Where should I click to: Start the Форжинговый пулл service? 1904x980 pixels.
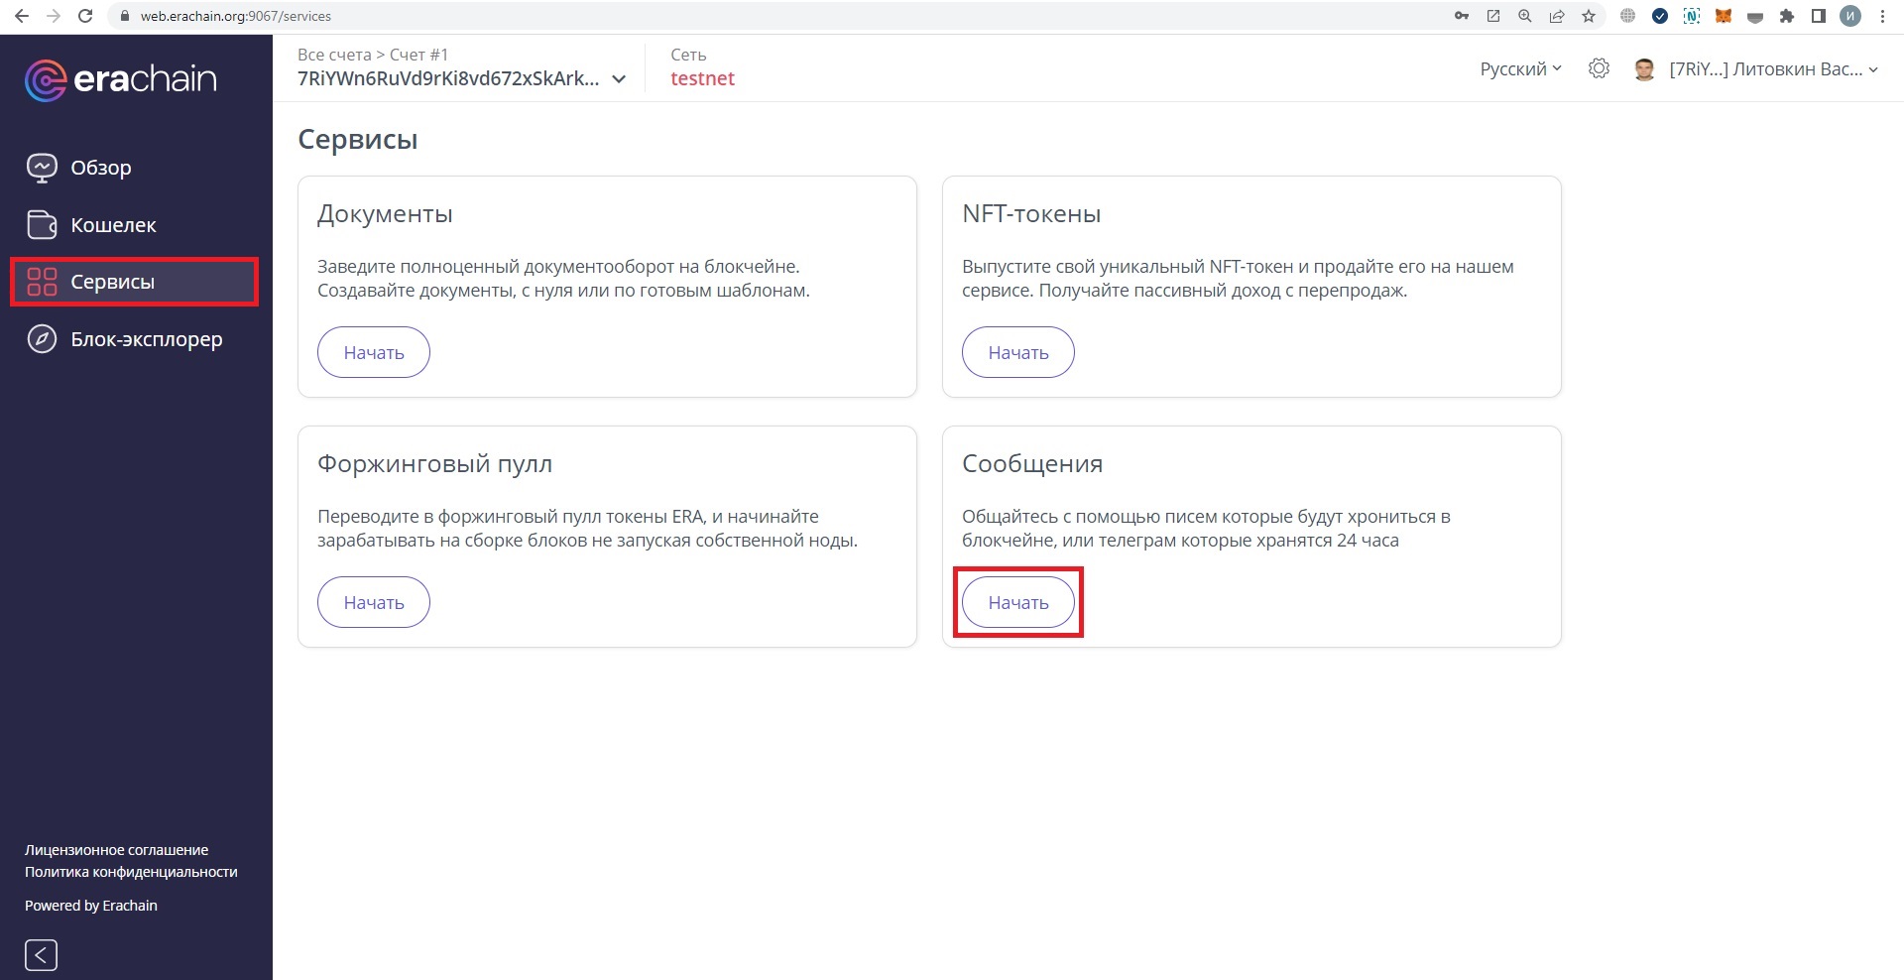point(373,602)
